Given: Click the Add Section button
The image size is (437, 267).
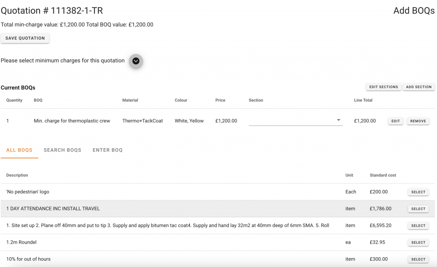Looking at the screenshot, I should tap(418, 87).
